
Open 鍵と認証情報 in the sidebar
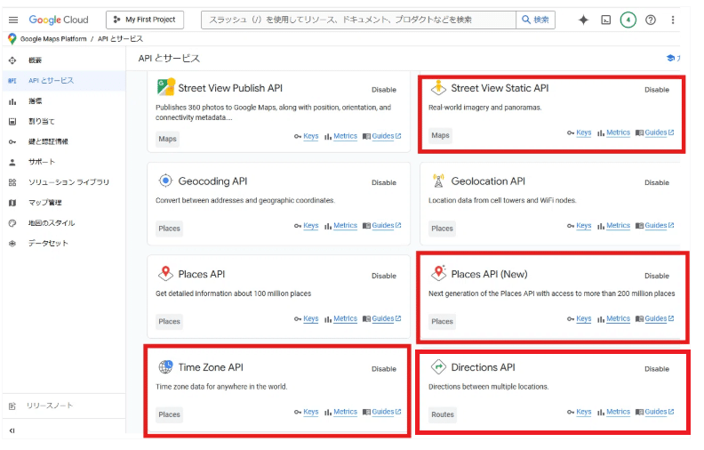(48, 141)
